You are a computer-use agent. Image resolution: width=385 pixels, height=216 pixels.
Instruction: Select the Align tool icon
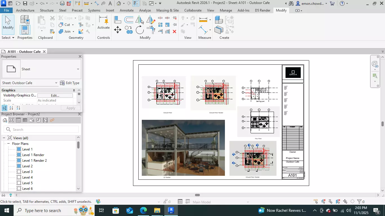coord(118,20)
